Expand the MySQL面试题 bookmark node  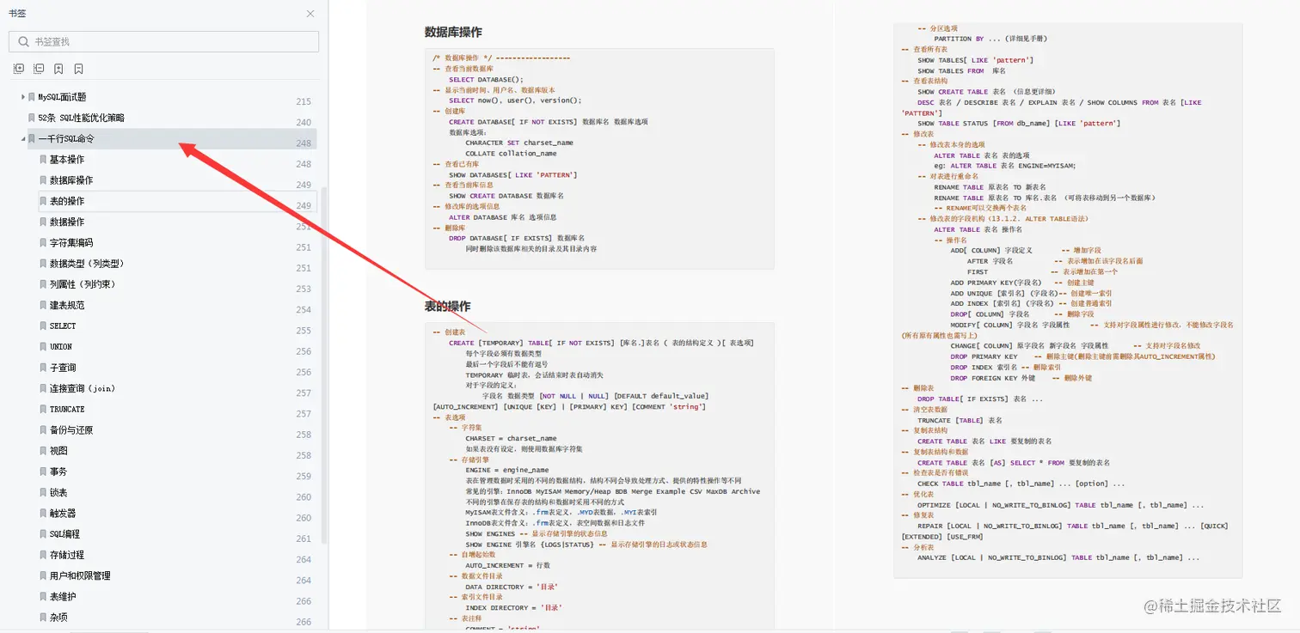point(22,97)
